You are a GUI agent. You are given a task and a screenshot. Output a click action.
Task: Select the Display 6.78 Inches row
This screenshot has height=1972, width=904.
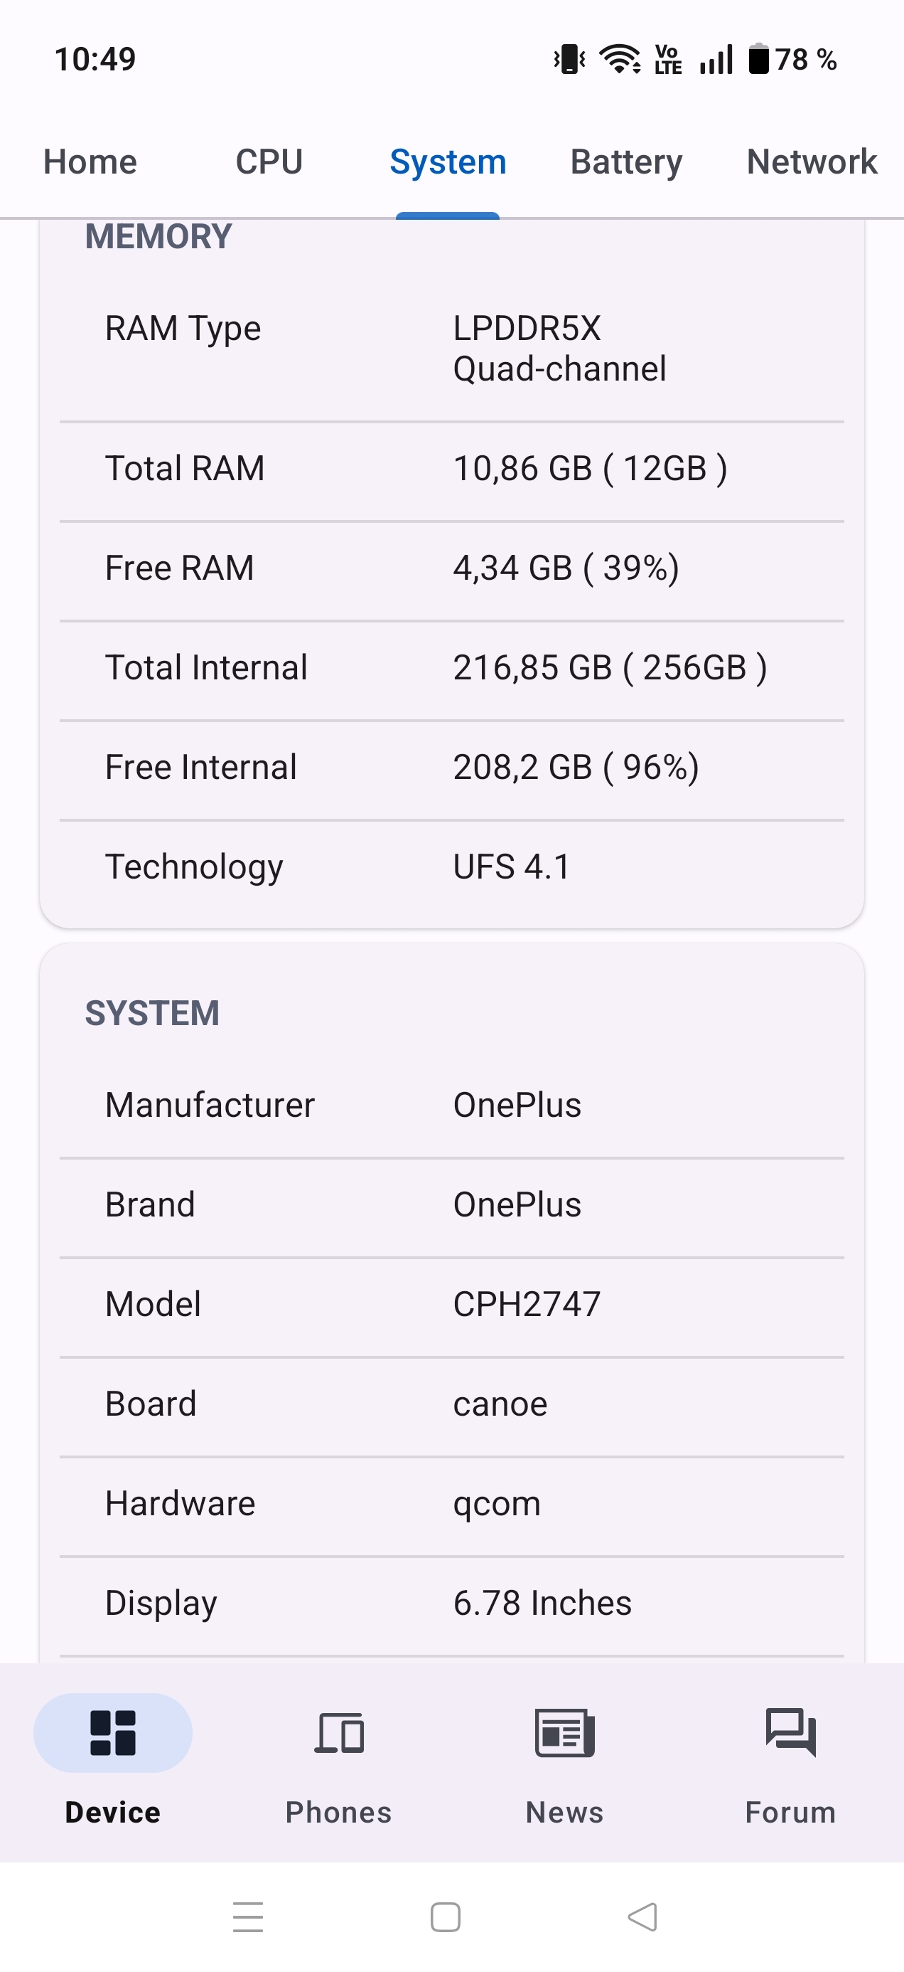point(451,1603)
